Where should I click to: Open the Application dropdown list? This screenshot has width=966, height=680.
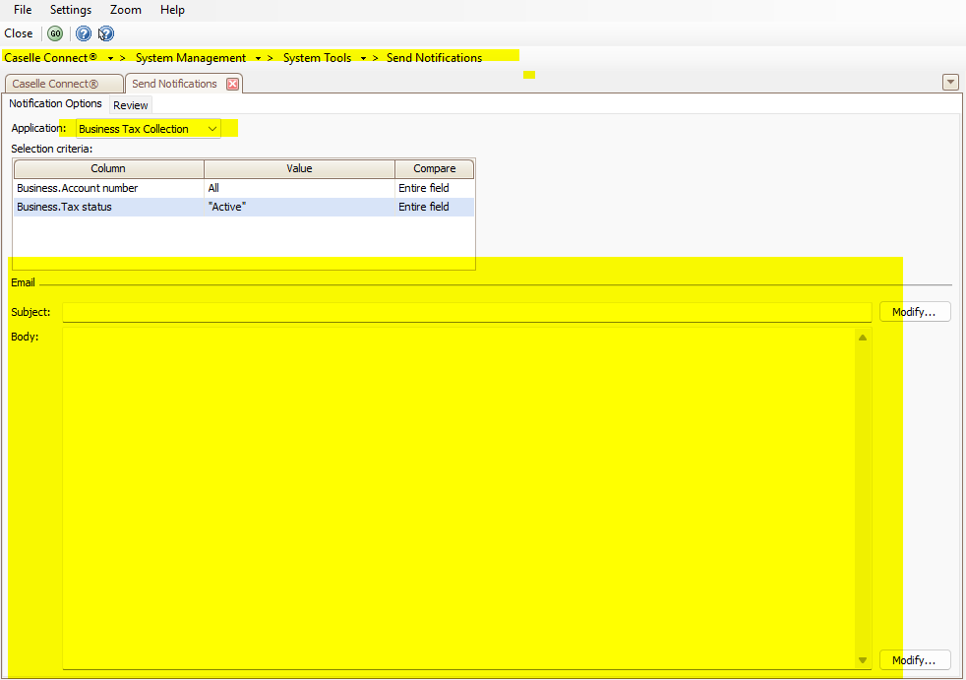[x=212, y=129]
